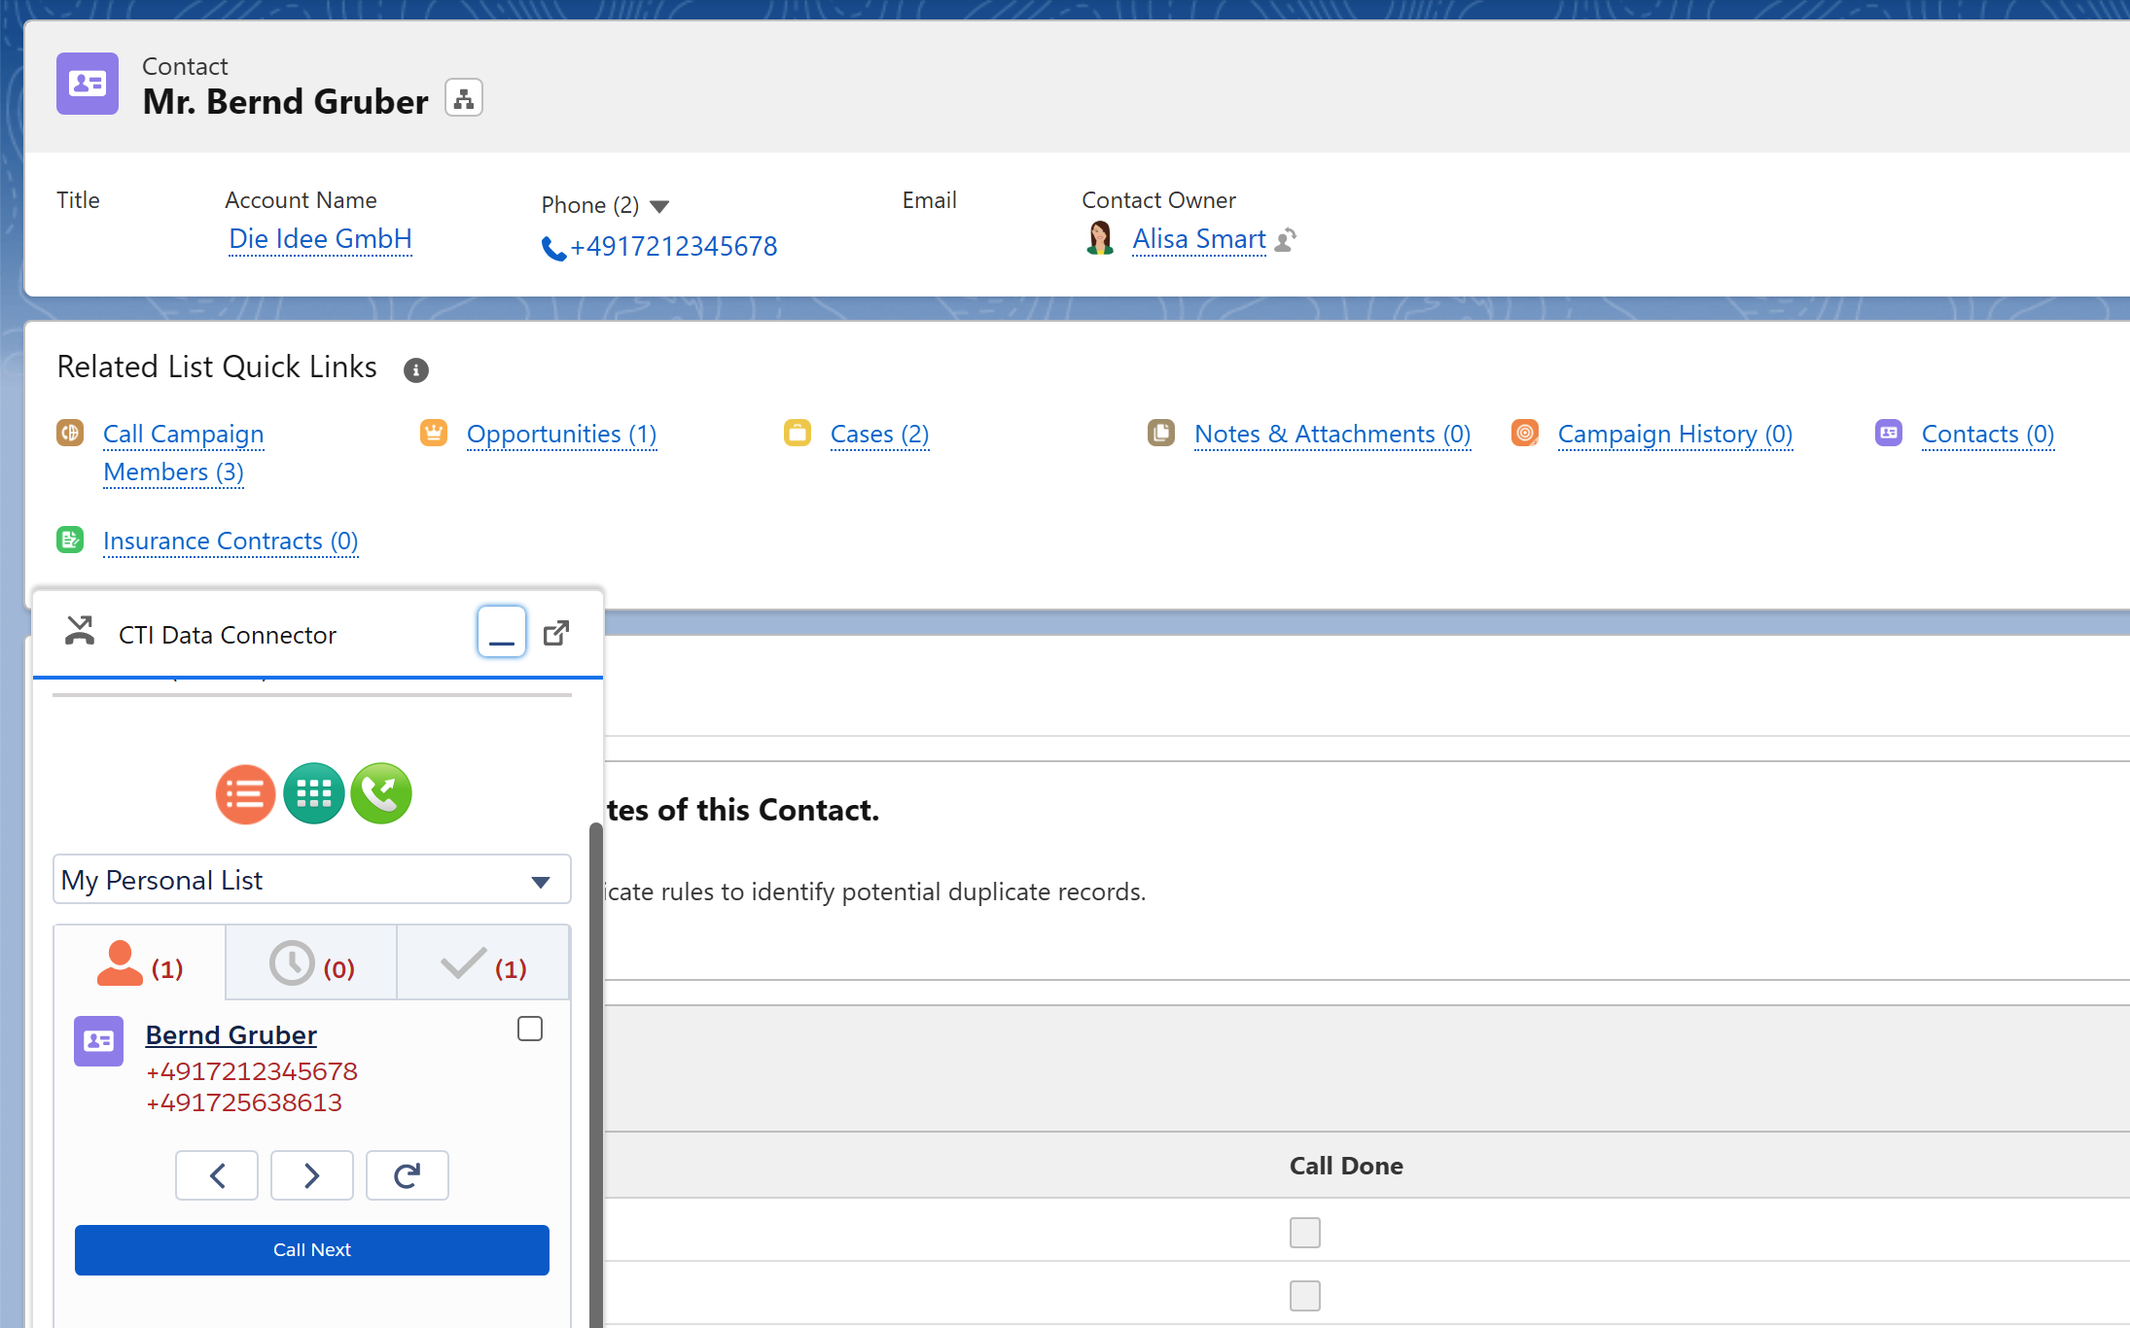Open the Opportunities (1) link

click(x=562, y=434)
